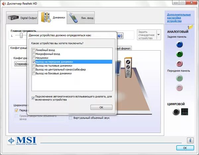Open the Задать стандартное устройство dropdown

tap(159, 35)
